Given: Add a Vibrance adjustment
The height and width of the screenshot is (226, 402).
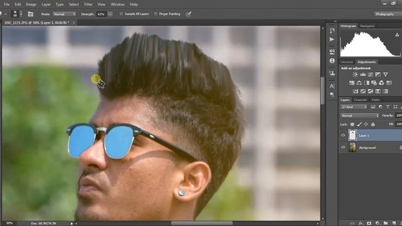Looking at the screenshot, I should 386,74.
